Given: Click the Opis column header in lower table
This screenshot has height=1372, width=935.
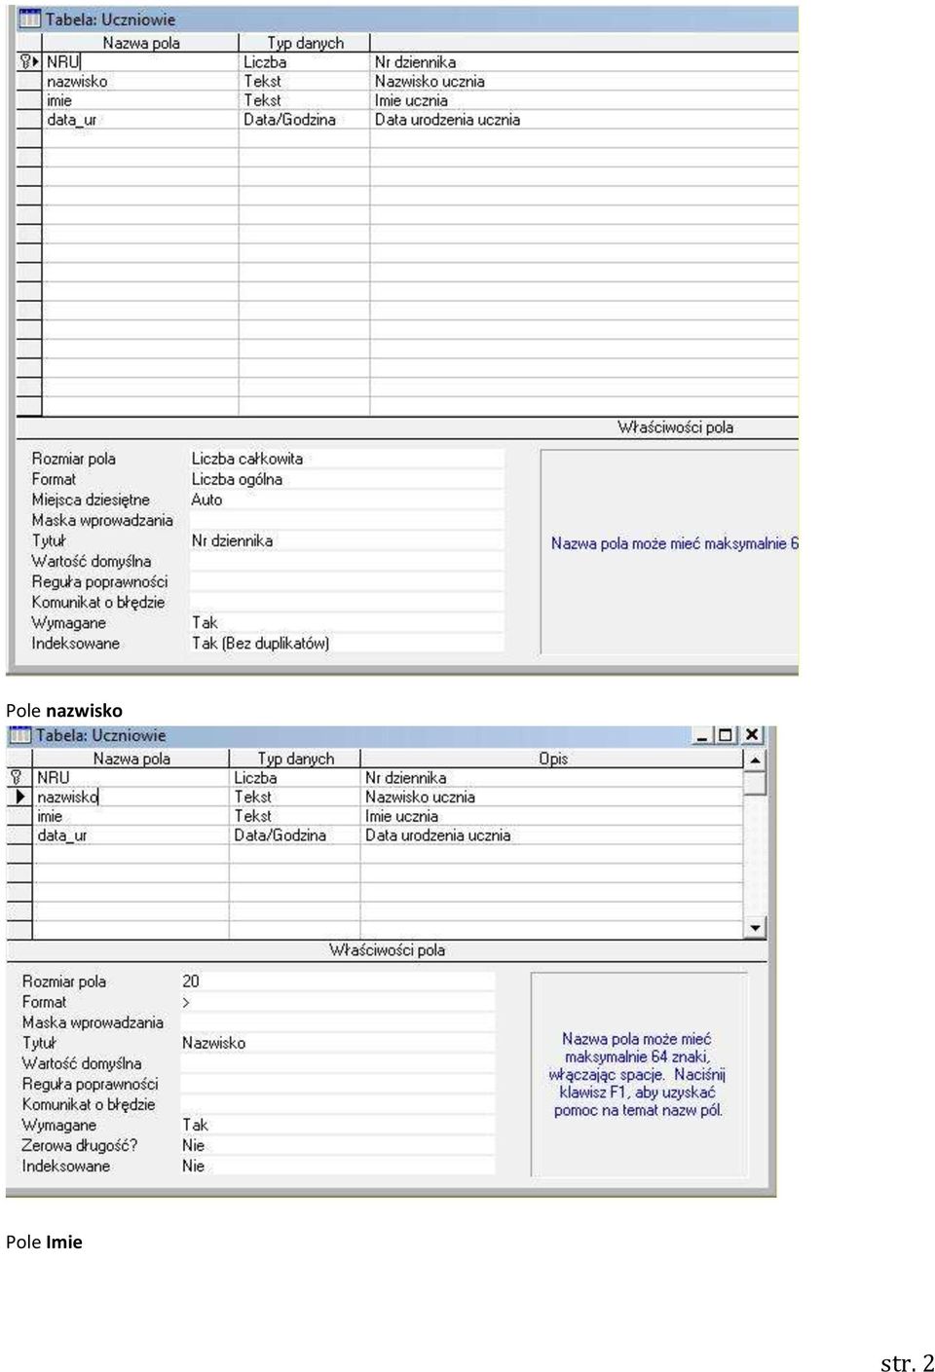Looking at the screenshot, I should [x=552, y=759].
